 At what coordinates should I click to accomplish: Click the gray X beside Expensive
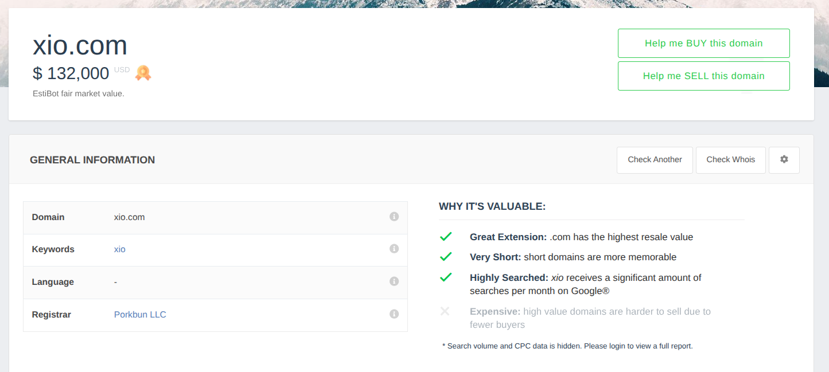pos(445,311)
